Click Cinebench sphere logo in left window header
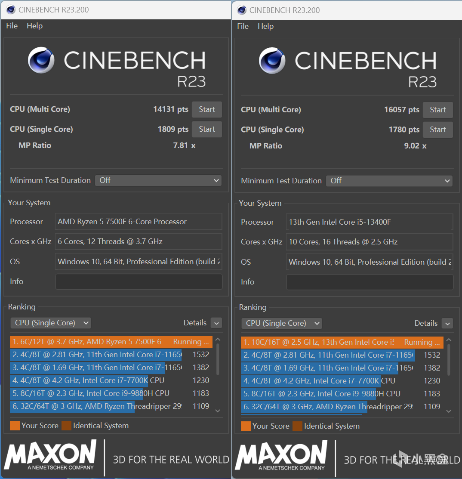Image resolution: width=462 pixels, height=479 pixels. coord(41,60)
